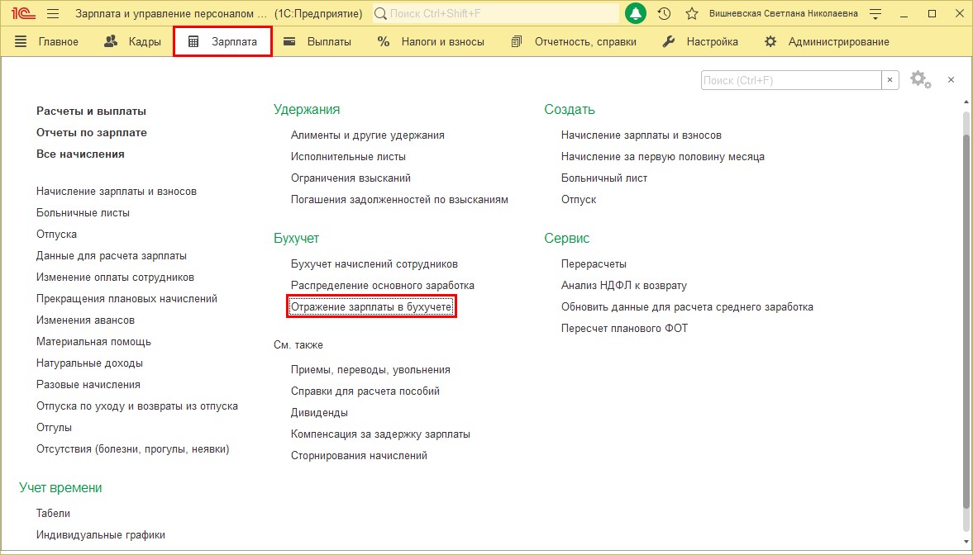This screenshot has height=555, width=973.
Task: Open Перерасчеты service
Action: point(594,264)
